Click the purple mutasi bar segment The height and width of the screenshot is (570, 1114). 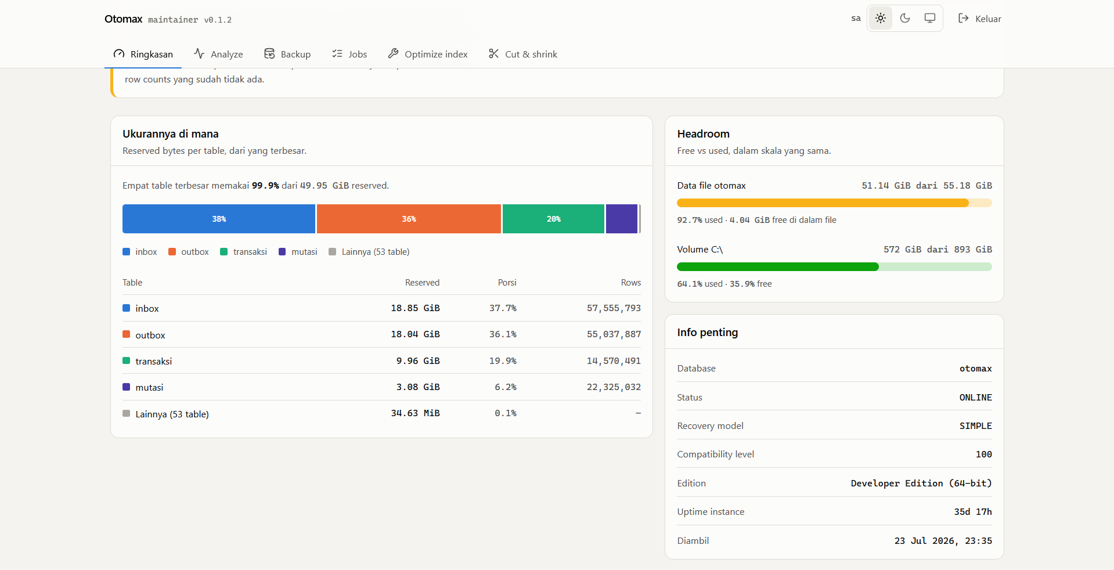coord(622,219)
